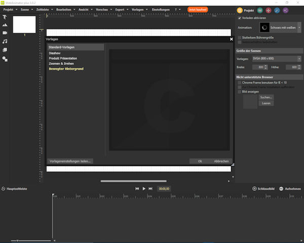This screenshot has width=304, height=243.
Task: Toggle the Bild anzeigen checkbox
Action: click(x=240, y=92)
